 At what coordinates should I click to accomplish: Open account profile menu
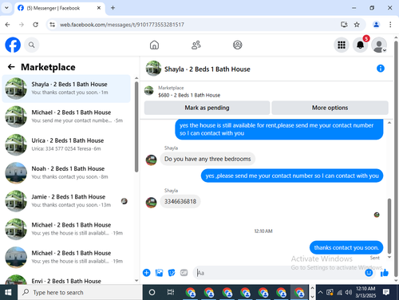pyautogui.click(x=379, y=45)
